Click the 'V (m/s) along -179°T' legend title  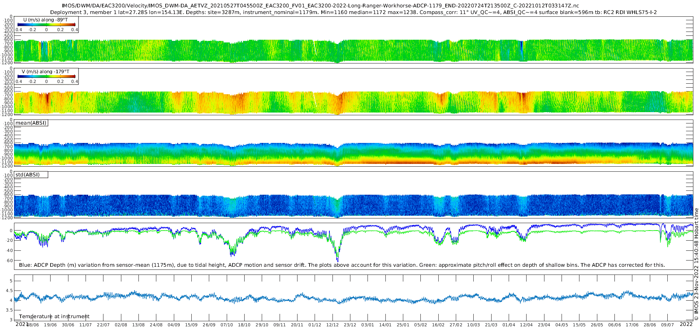click(45, 72)
